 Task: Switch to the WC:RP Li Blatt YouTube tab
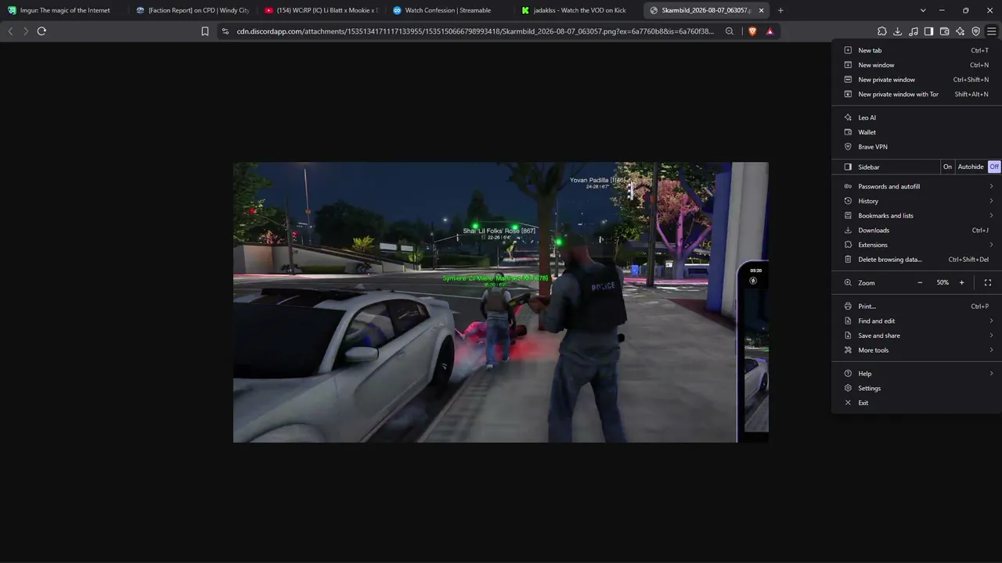click(x=321, y=10)
